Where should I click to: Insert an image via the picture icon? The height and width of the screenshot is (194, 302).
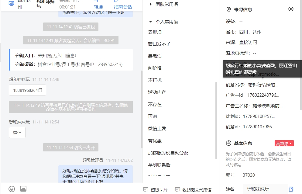point(23,189)
